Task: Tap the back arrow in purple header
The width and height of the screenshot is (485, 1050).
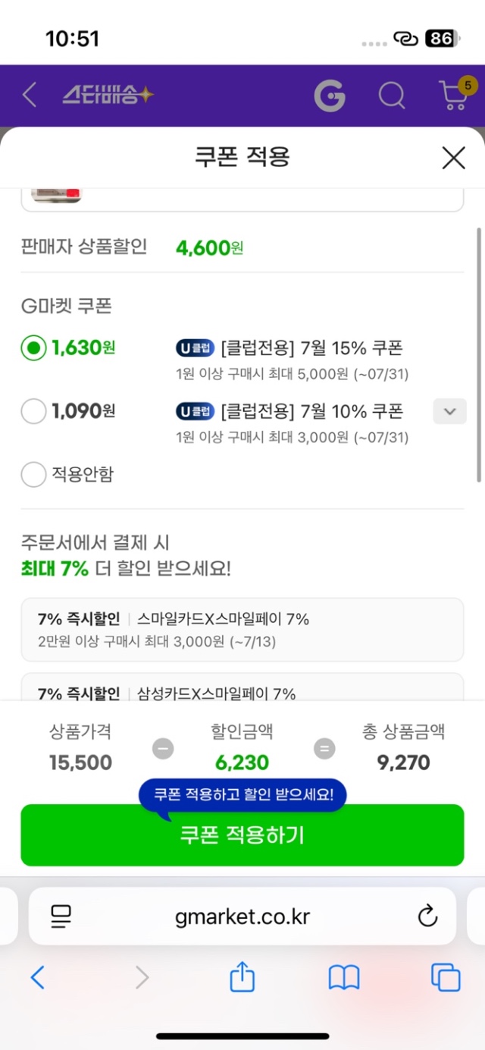Action: pyautogui.click(x=30, y=95)
